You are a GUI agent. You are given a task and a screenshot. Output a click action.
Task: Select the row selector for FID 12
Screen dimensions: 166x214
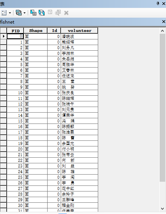tap(3, 104)
